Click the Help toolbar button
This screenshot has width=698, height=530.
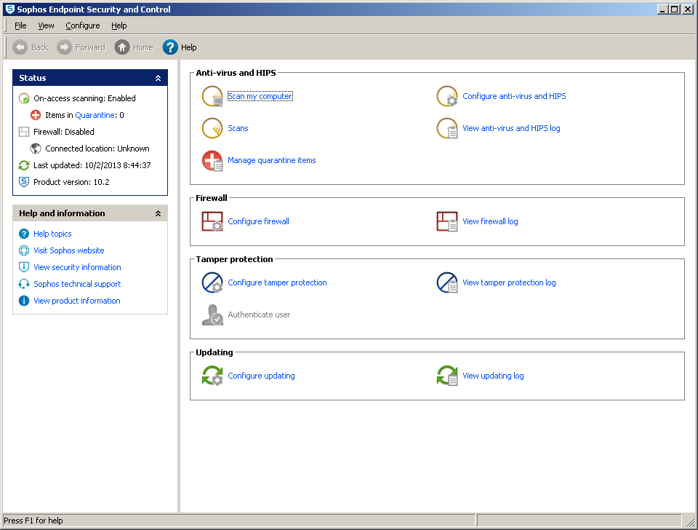click(180, 47)
